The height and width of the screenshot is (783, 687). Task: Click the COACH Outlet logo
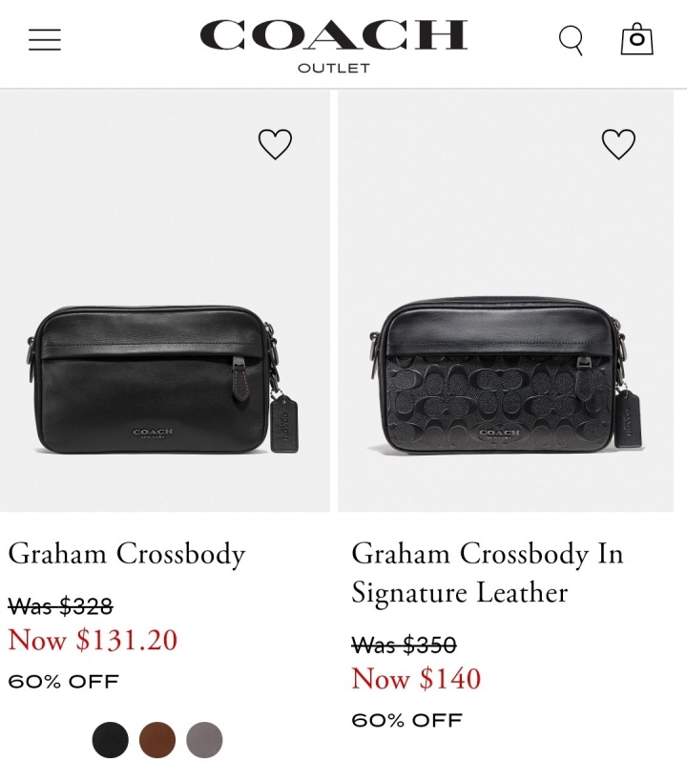tap(333, 46)
